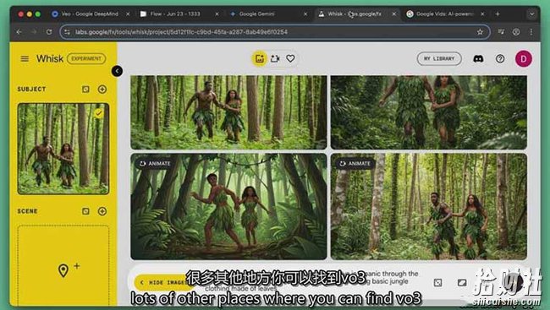Screen dimensions: 550x310
Task: Show favorites with the heart icon
Action: coord(290,58)
